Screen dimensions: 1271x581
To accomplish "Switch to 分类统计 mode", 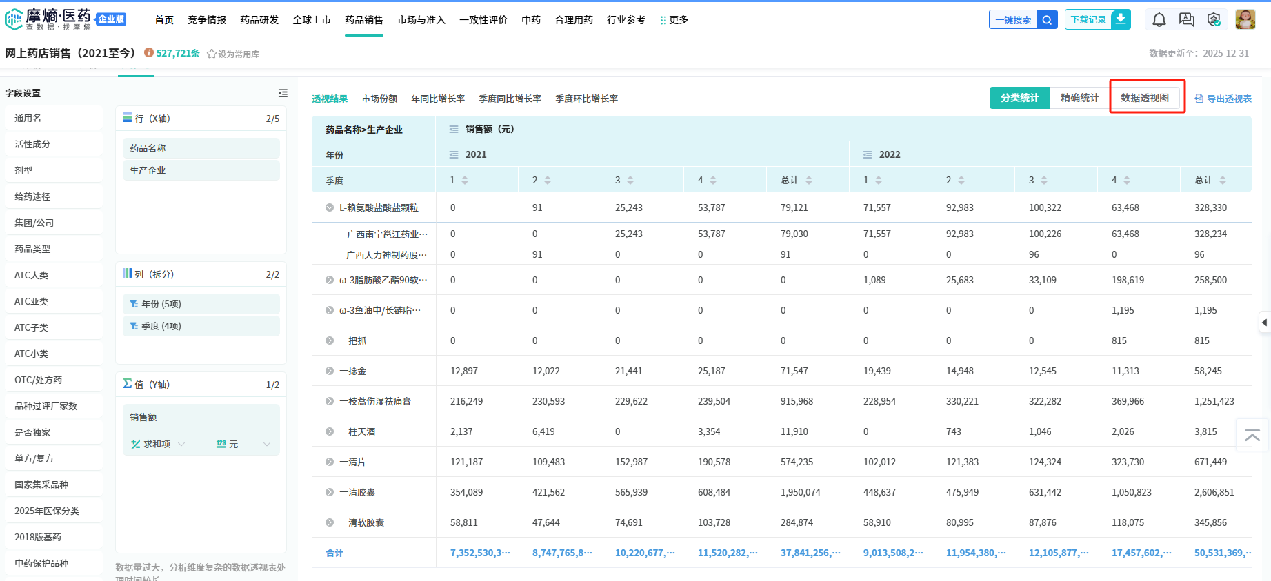I will pos(1019,98).
